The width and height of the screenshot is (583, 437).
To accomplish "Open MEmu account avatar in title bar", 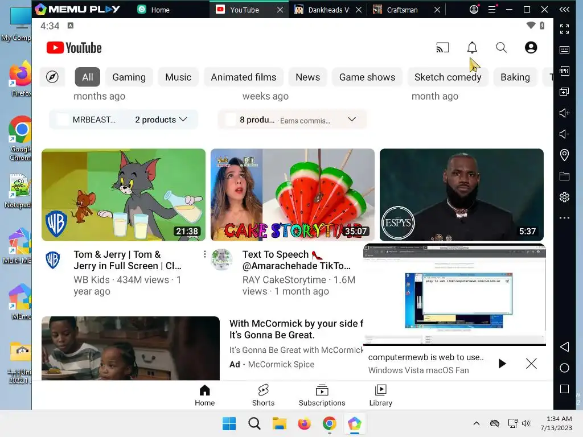I will (474, 9).
